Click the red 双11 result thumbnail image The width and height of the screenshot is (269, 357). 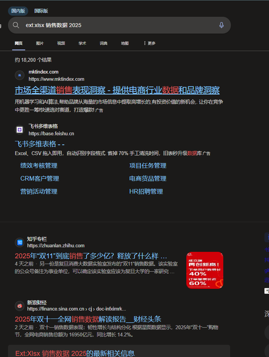pyautogui.click(x=205, y=270)
